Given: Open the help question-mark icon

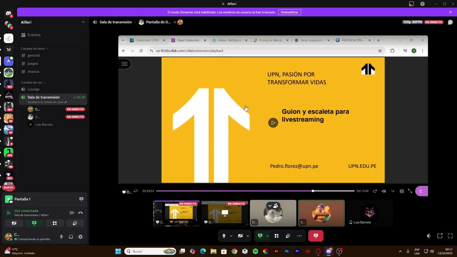Looking at the screenshot, I should [x=422, y=4].
